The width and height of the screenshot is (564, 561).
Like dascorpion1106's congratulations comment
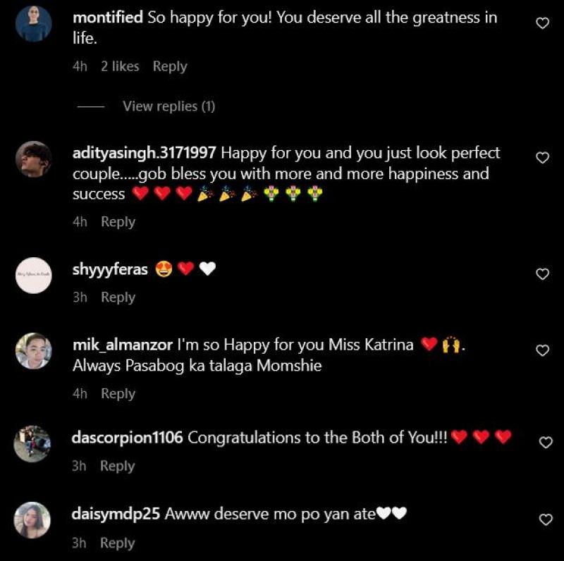545,443
